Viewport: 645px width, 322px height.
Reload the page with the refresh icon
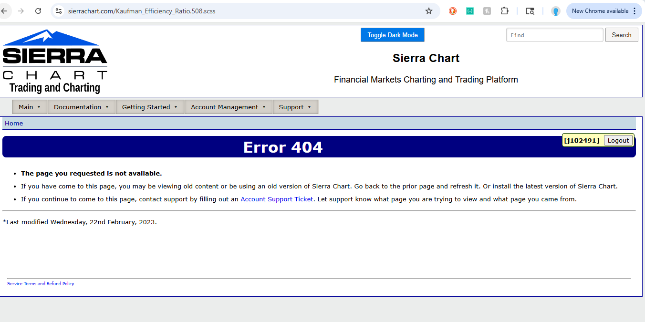click(38, 10)
